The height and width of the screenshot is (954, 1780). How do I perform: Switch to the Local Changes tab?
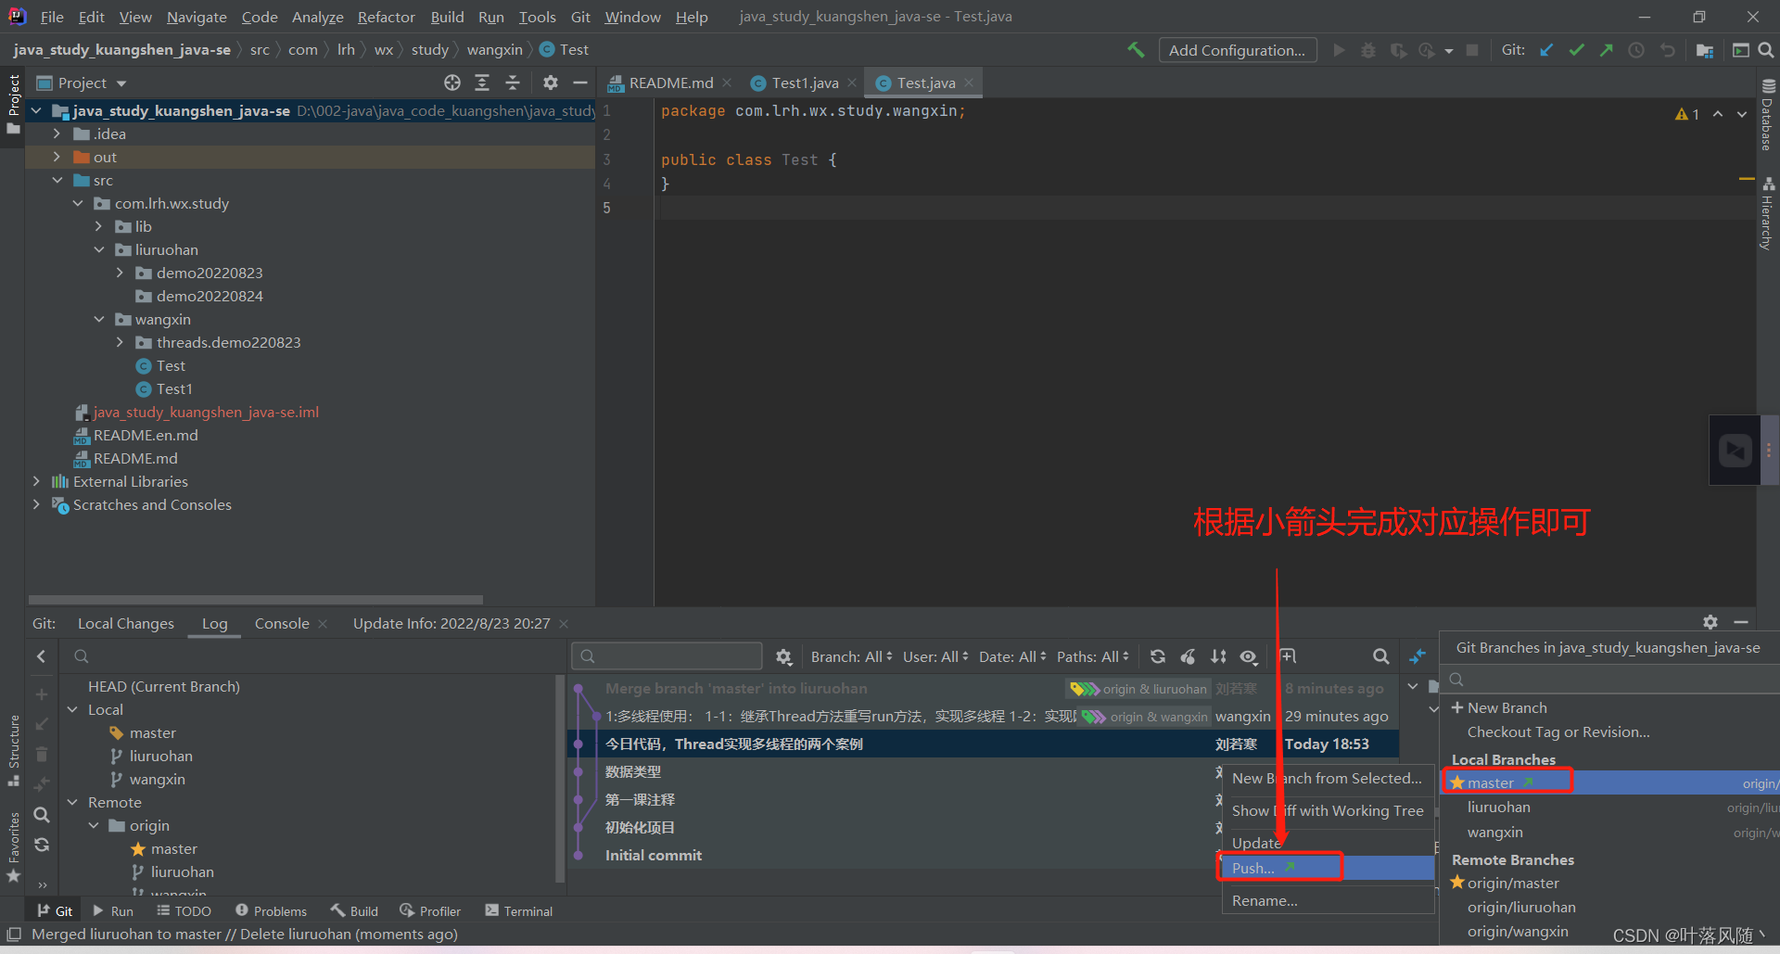[126, 623]
